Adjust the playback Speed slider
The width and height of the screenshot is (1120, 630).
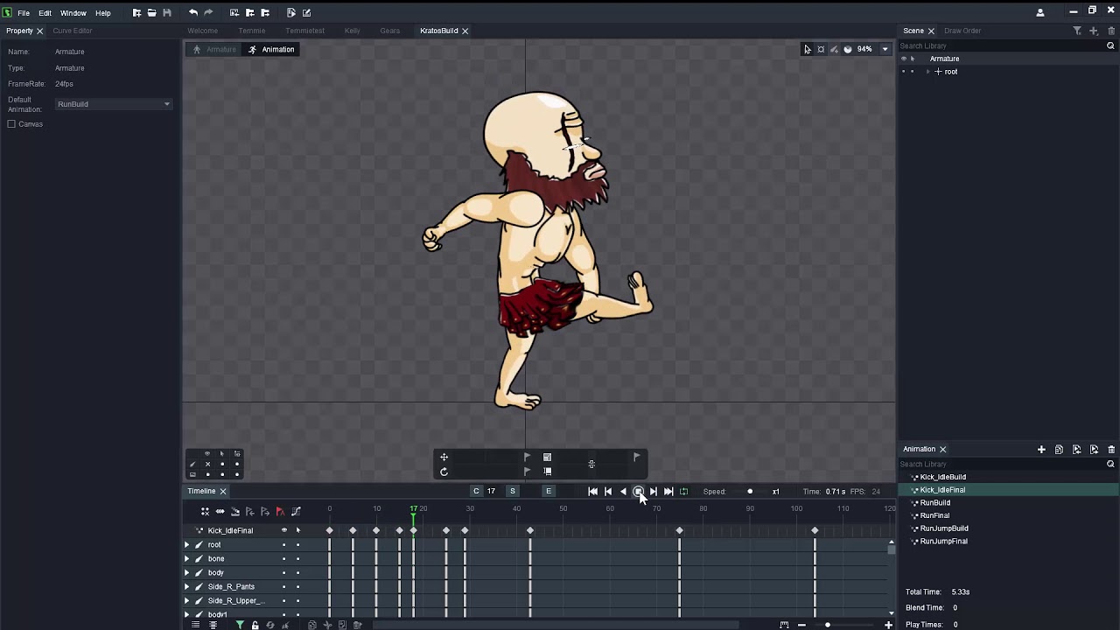click(x=750, y=492)
